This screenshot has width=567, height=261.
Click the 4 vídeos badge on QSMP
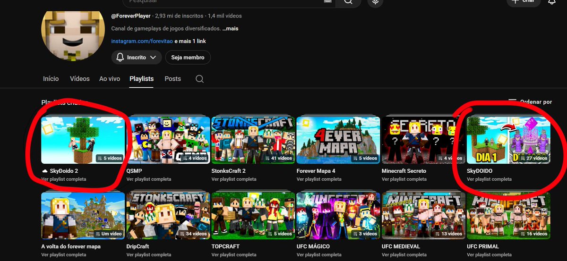click(194, 158)
